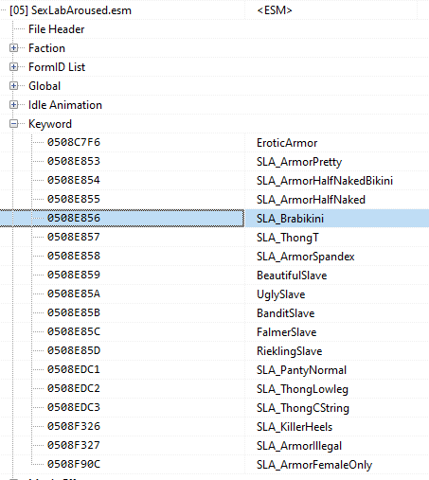Click the SLA_Brabikini editor ID
429x480 pixels.
click(290, 219)
